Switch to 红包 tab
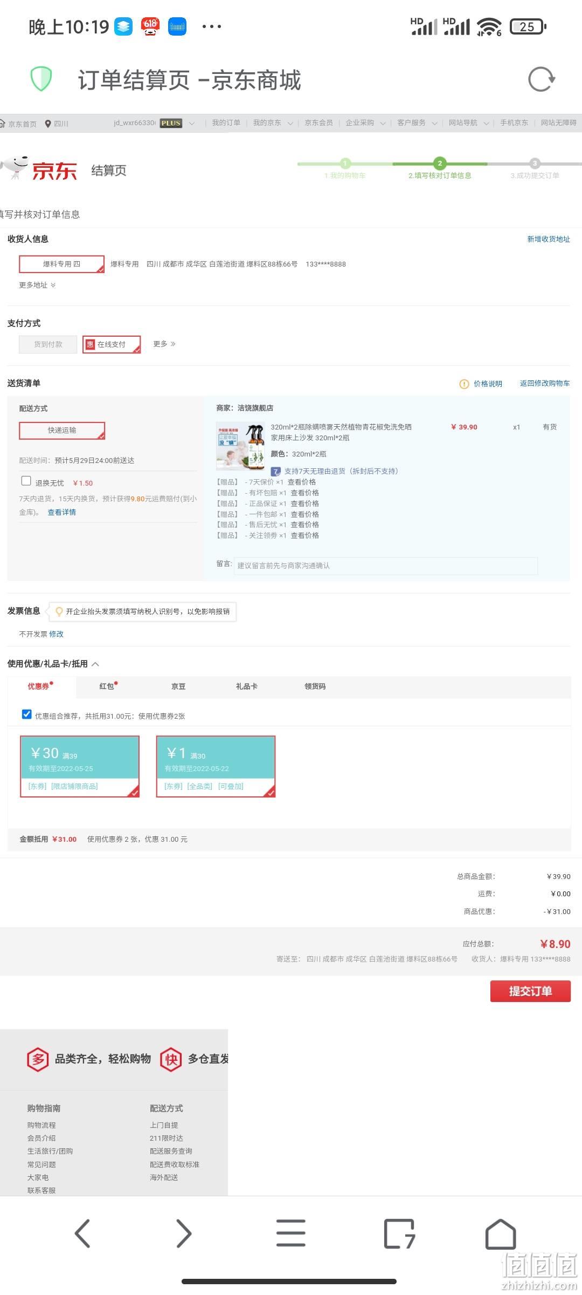This screenshot has height=1295, width=582. (108, 686)
